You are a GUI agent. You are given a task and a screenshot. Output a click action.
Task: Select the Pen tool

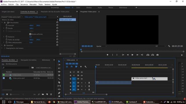[x=59, y=93]
